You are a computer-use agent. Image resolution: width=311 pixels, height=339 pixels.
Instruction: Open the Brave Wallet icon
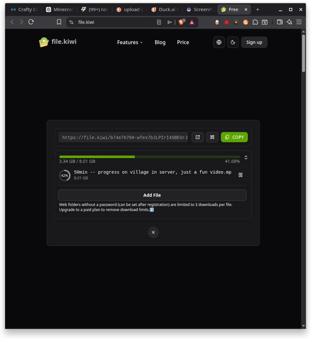coord(280,22)
